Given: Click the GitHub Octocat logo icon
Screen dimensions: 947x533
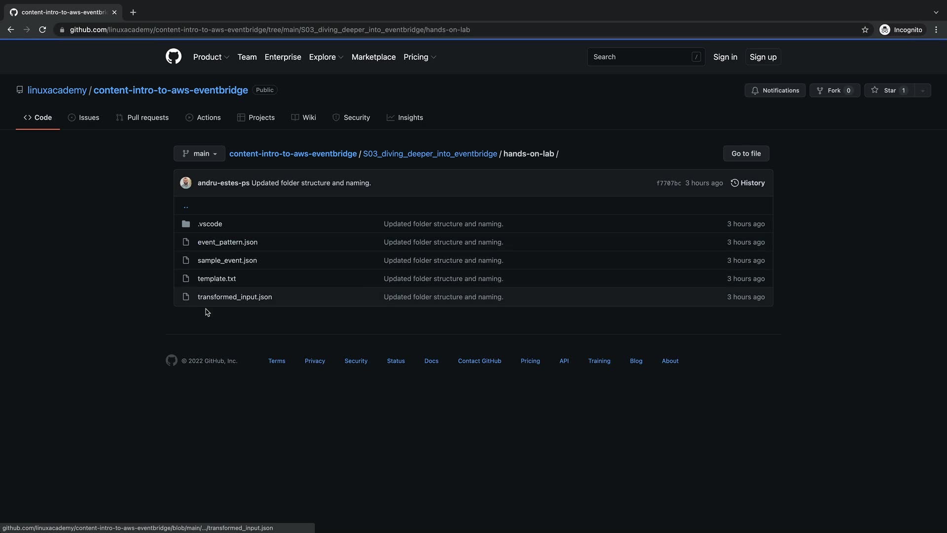Looking at the screenshot, I should coord(173,57).
